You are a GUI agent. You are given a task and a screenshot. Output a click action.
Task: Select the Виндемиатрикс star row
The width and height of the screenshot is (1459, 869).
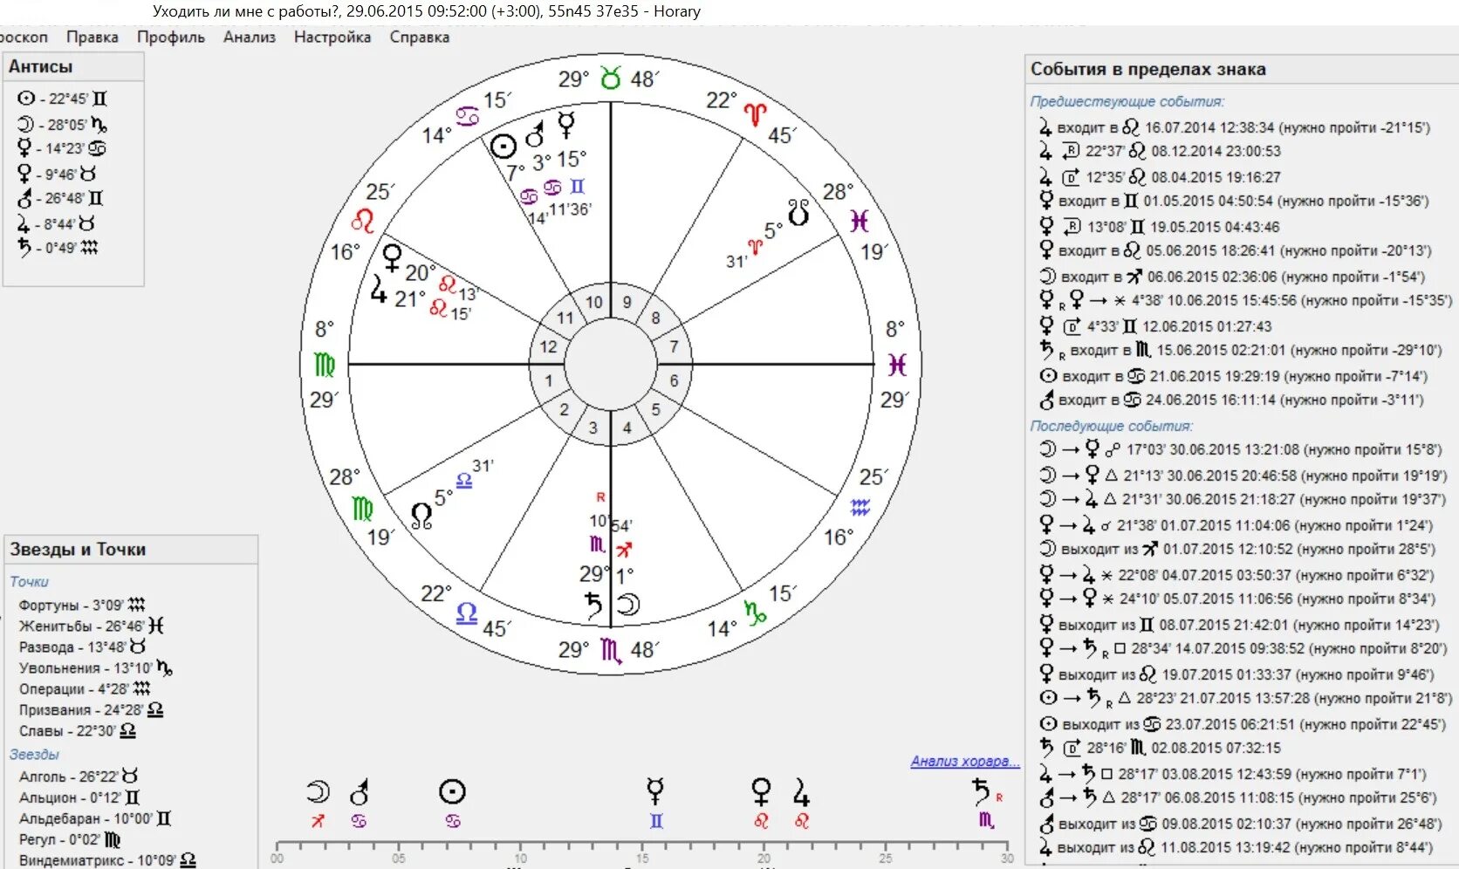pos(107,859)
